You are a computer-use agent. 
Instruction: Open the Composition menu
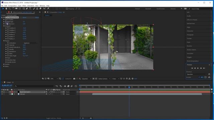point(12,6)
